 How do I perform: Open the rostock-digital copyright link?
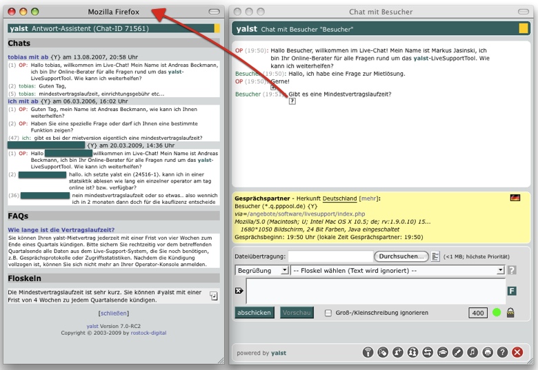[148, 333]
